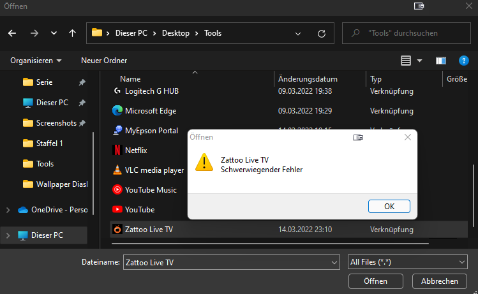Open the Organisieren menu
Image resolution: width=478 pixels, height=294 pixels.
click(36, 61)
